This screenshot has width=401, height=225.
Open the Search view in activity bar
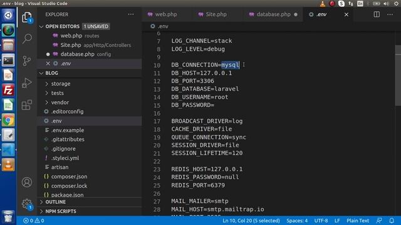click(27, 39)
